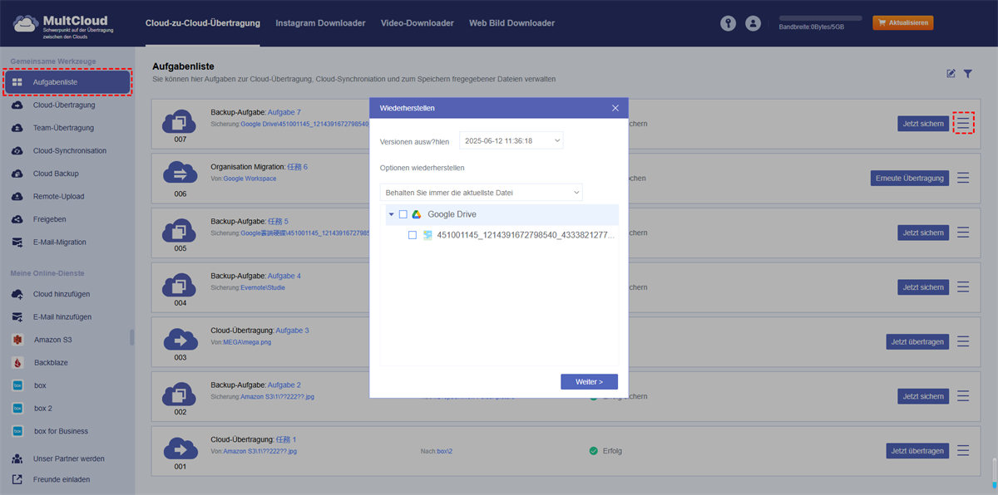This screenshot has width=998, height=495.
Task: Open hamburger menu for Aufgabe 7
Action: [x=963, y=124]
